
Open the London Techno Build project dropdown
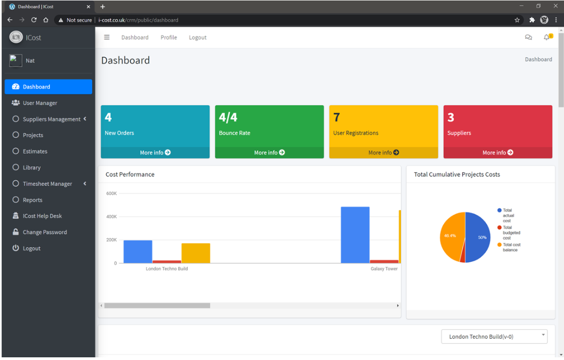coord(494,336)
